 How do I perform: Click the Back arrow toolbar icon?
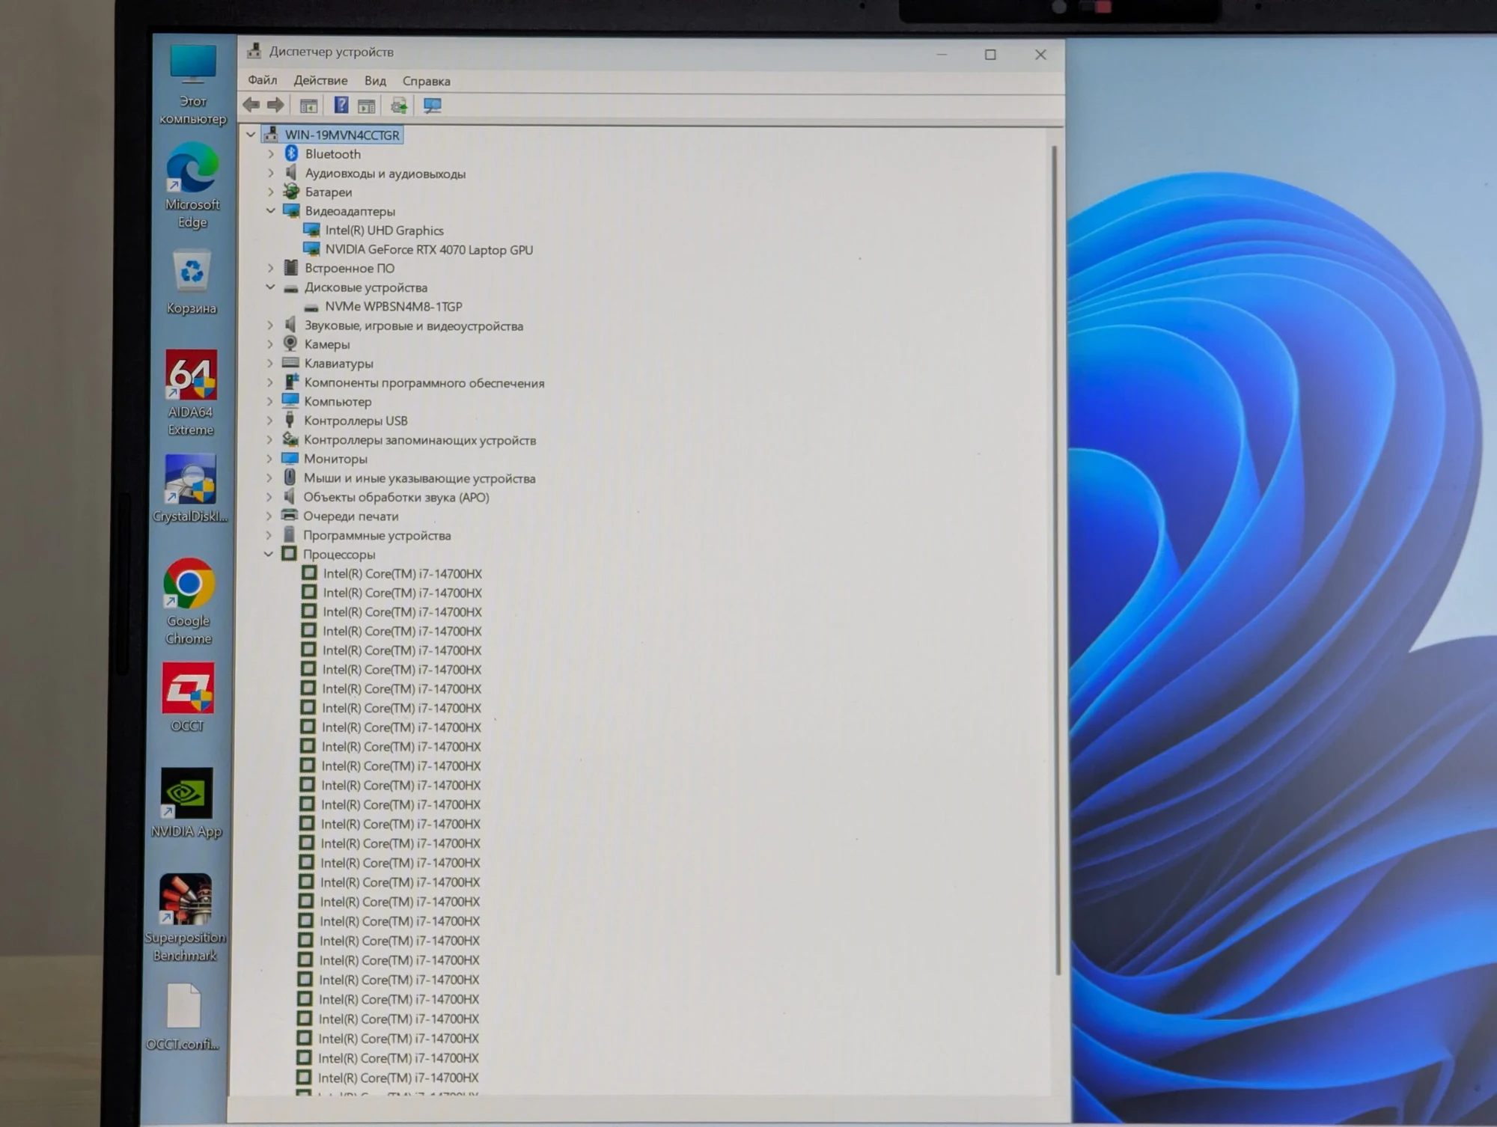click(251, 106)
